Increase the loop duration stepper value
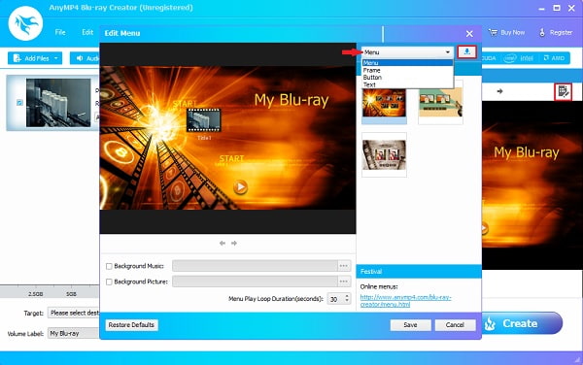The width and height of the screenshot is (583, 365). tap(347, 296)
